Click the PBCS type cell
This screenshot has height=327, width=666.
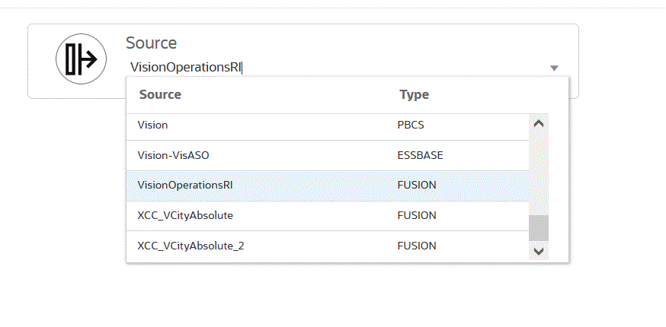click(412, 125)
